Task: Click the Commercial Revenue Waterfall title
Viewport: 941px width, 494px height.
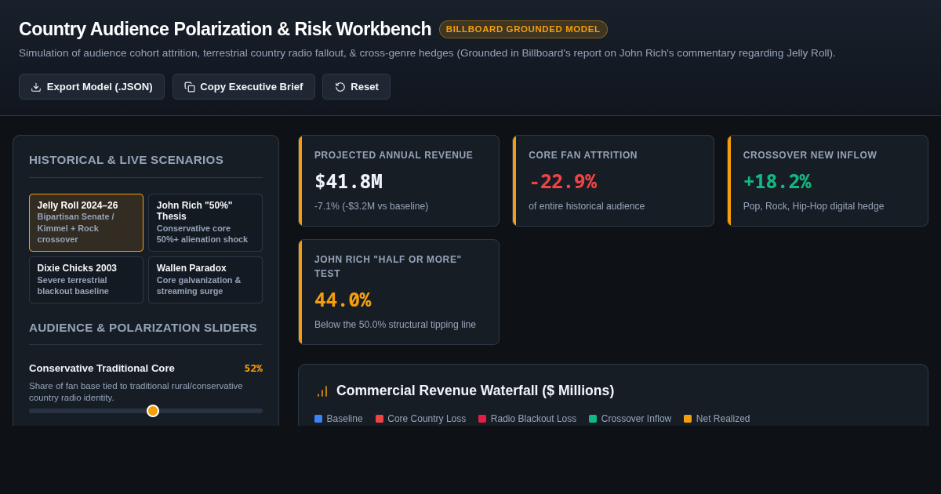Action: pos(475,390)
